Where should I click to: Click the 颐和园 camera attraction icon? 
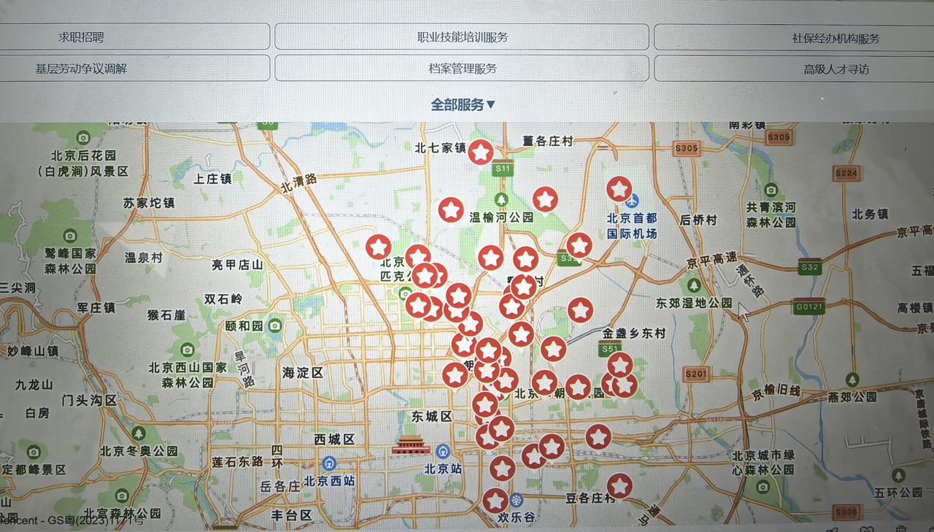click(275, 325)
